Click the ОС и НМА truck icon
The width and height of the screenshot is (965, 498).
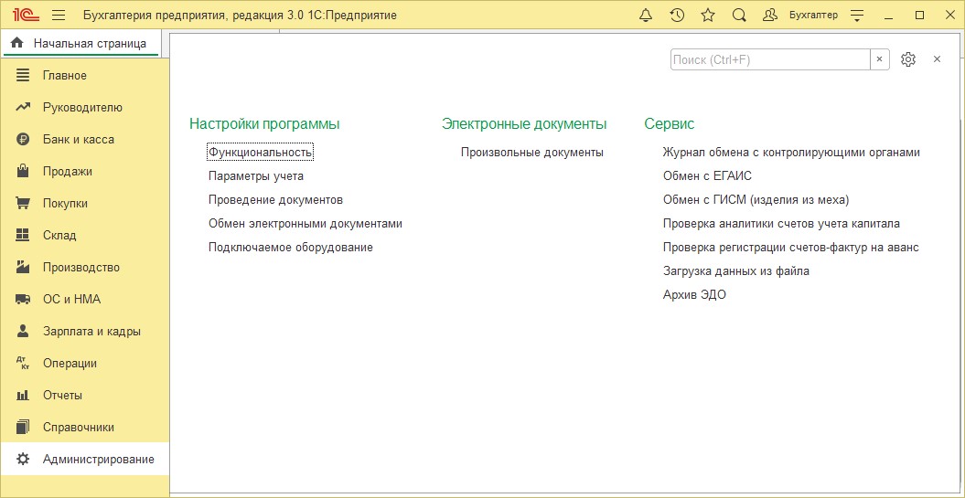point(23,300)
